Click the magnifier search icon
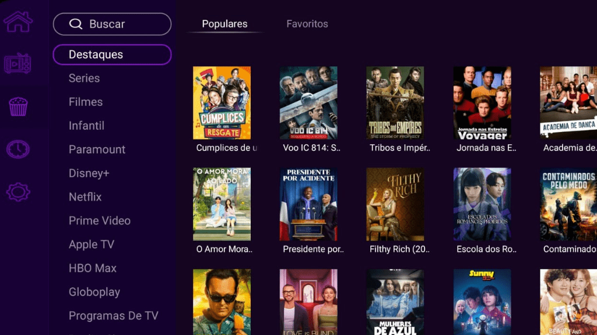 [76, 24]
